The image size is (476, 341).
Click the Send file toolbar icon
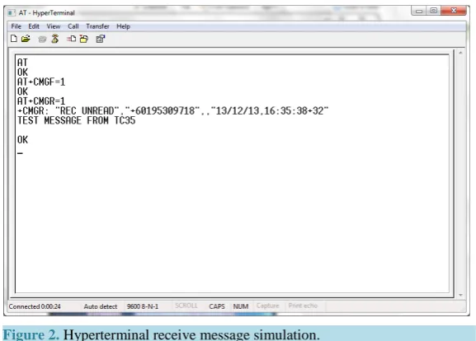click(71, 39)
